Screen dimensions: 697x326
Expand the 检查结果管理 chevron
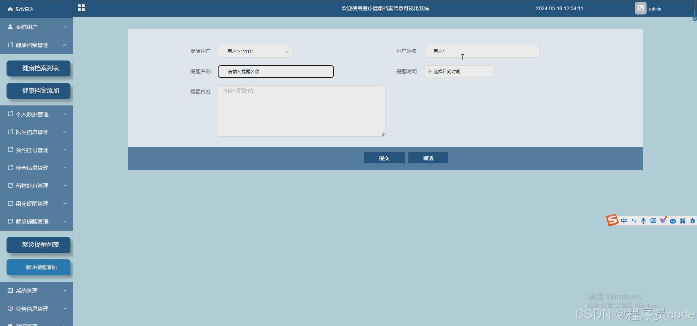(x=65, y=168)
